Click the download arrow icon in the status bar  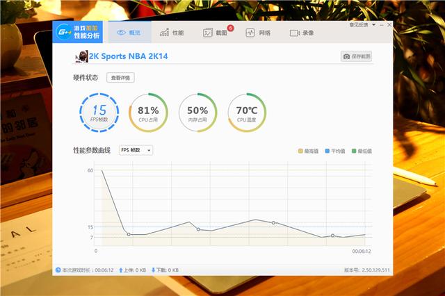pos(153,270)
